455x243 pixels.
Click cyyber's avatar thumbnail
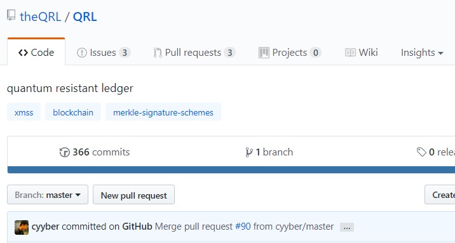[22, 227]
